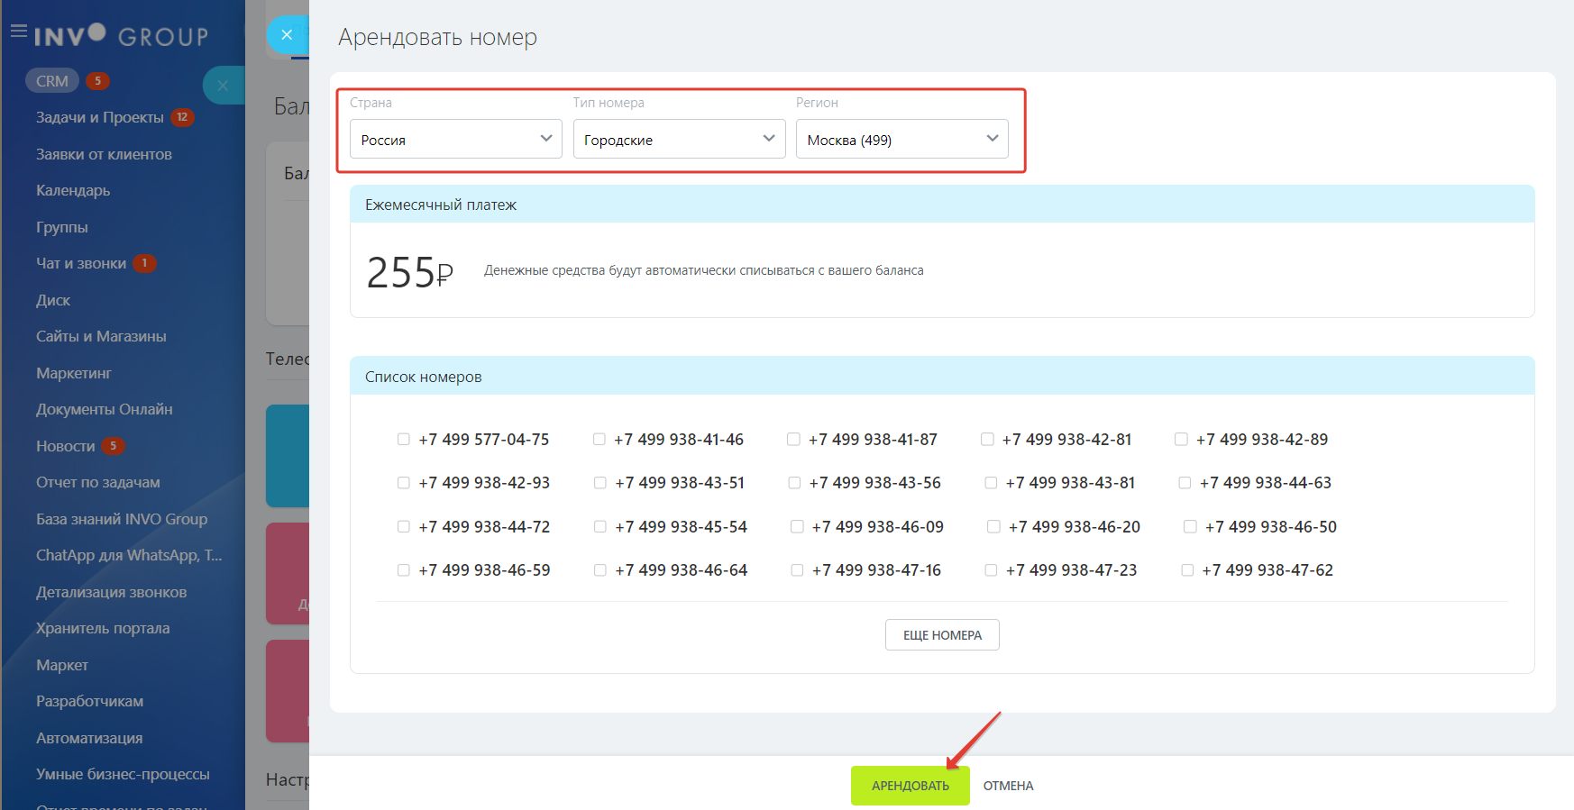Close the rent number panel
The height and width of the screenshot is (810, 1574).
(287, 35)
